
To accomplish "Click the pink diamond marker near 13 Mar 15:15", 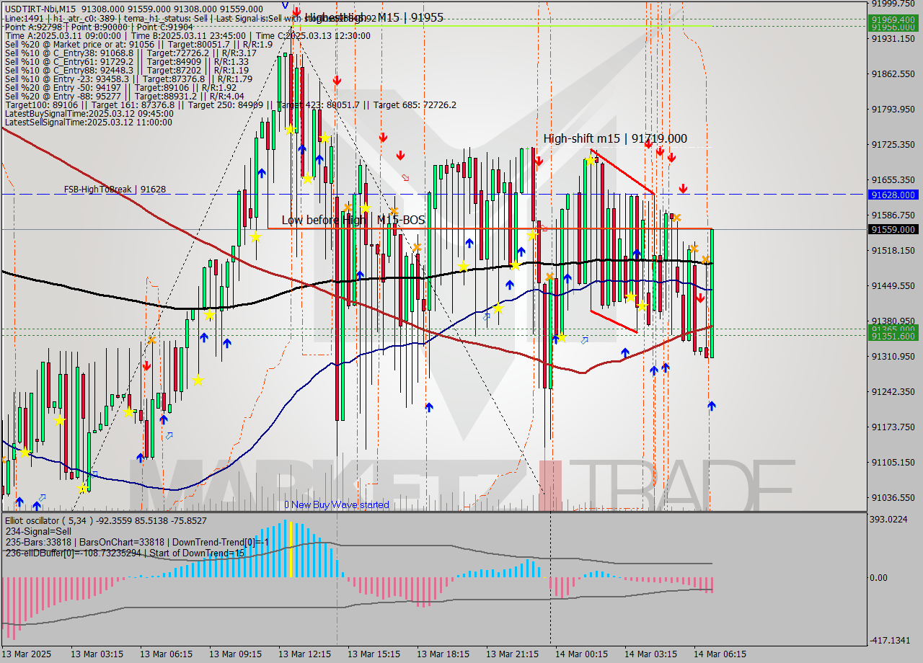I will [x=405, y=177].
